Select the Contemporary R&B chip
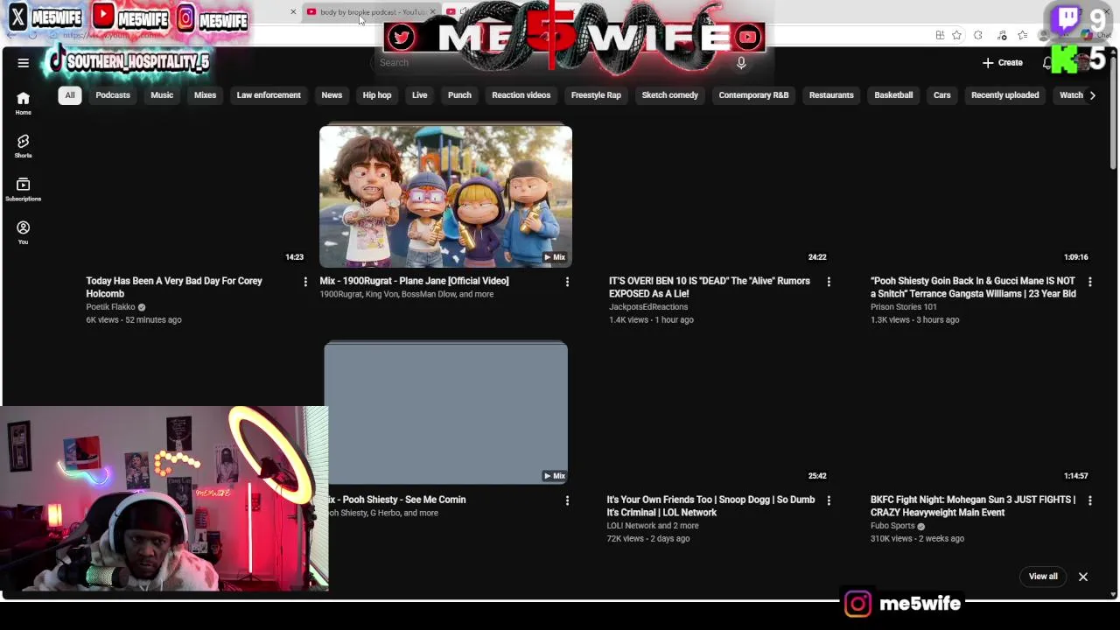This screenshot has height=630, width=1120. pos(753,95)
